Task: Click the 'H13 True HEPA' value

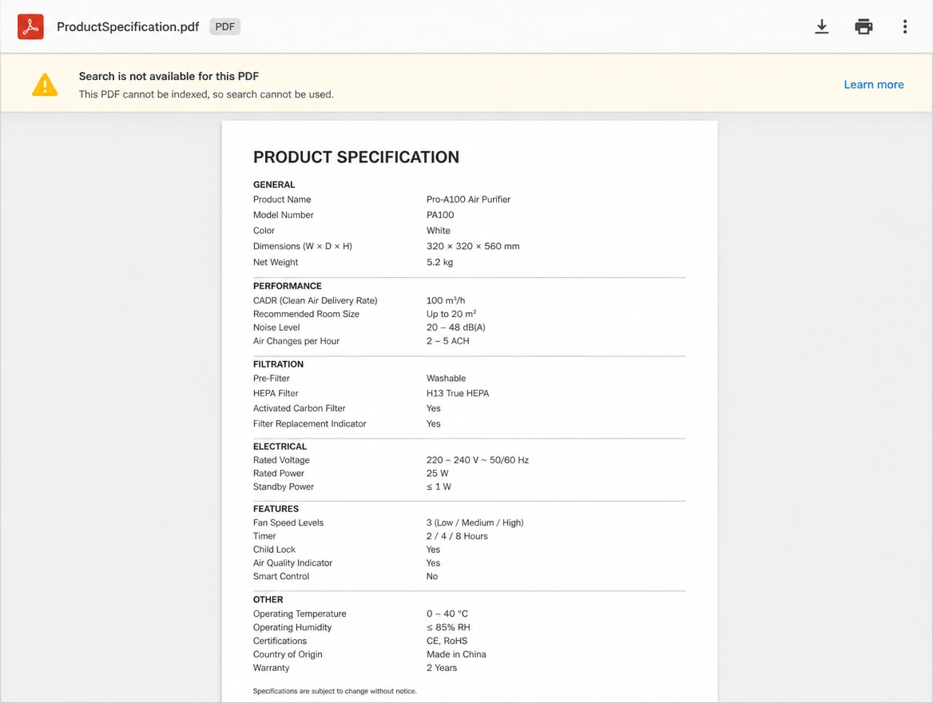Action: click(458, 394)
